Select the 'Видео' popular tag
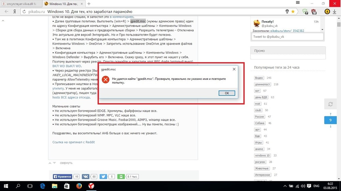The width and height of the screenshot is (341, 191). coord(259,78)
